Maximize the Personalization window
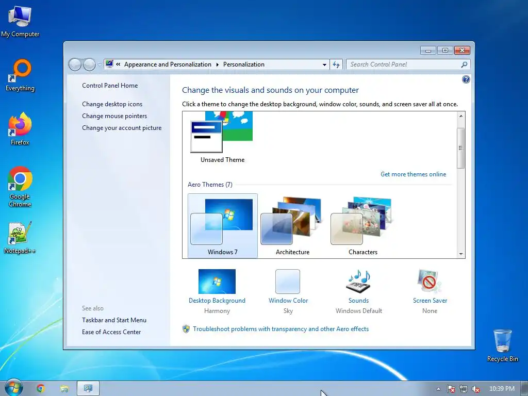The image size is (528, 396). (x=445, y=51)
